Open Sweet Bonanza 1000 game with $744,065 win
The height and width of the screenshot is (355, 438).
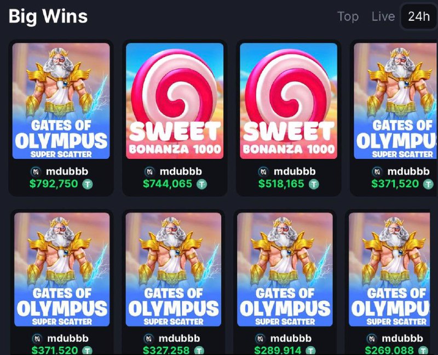(175, 101)
